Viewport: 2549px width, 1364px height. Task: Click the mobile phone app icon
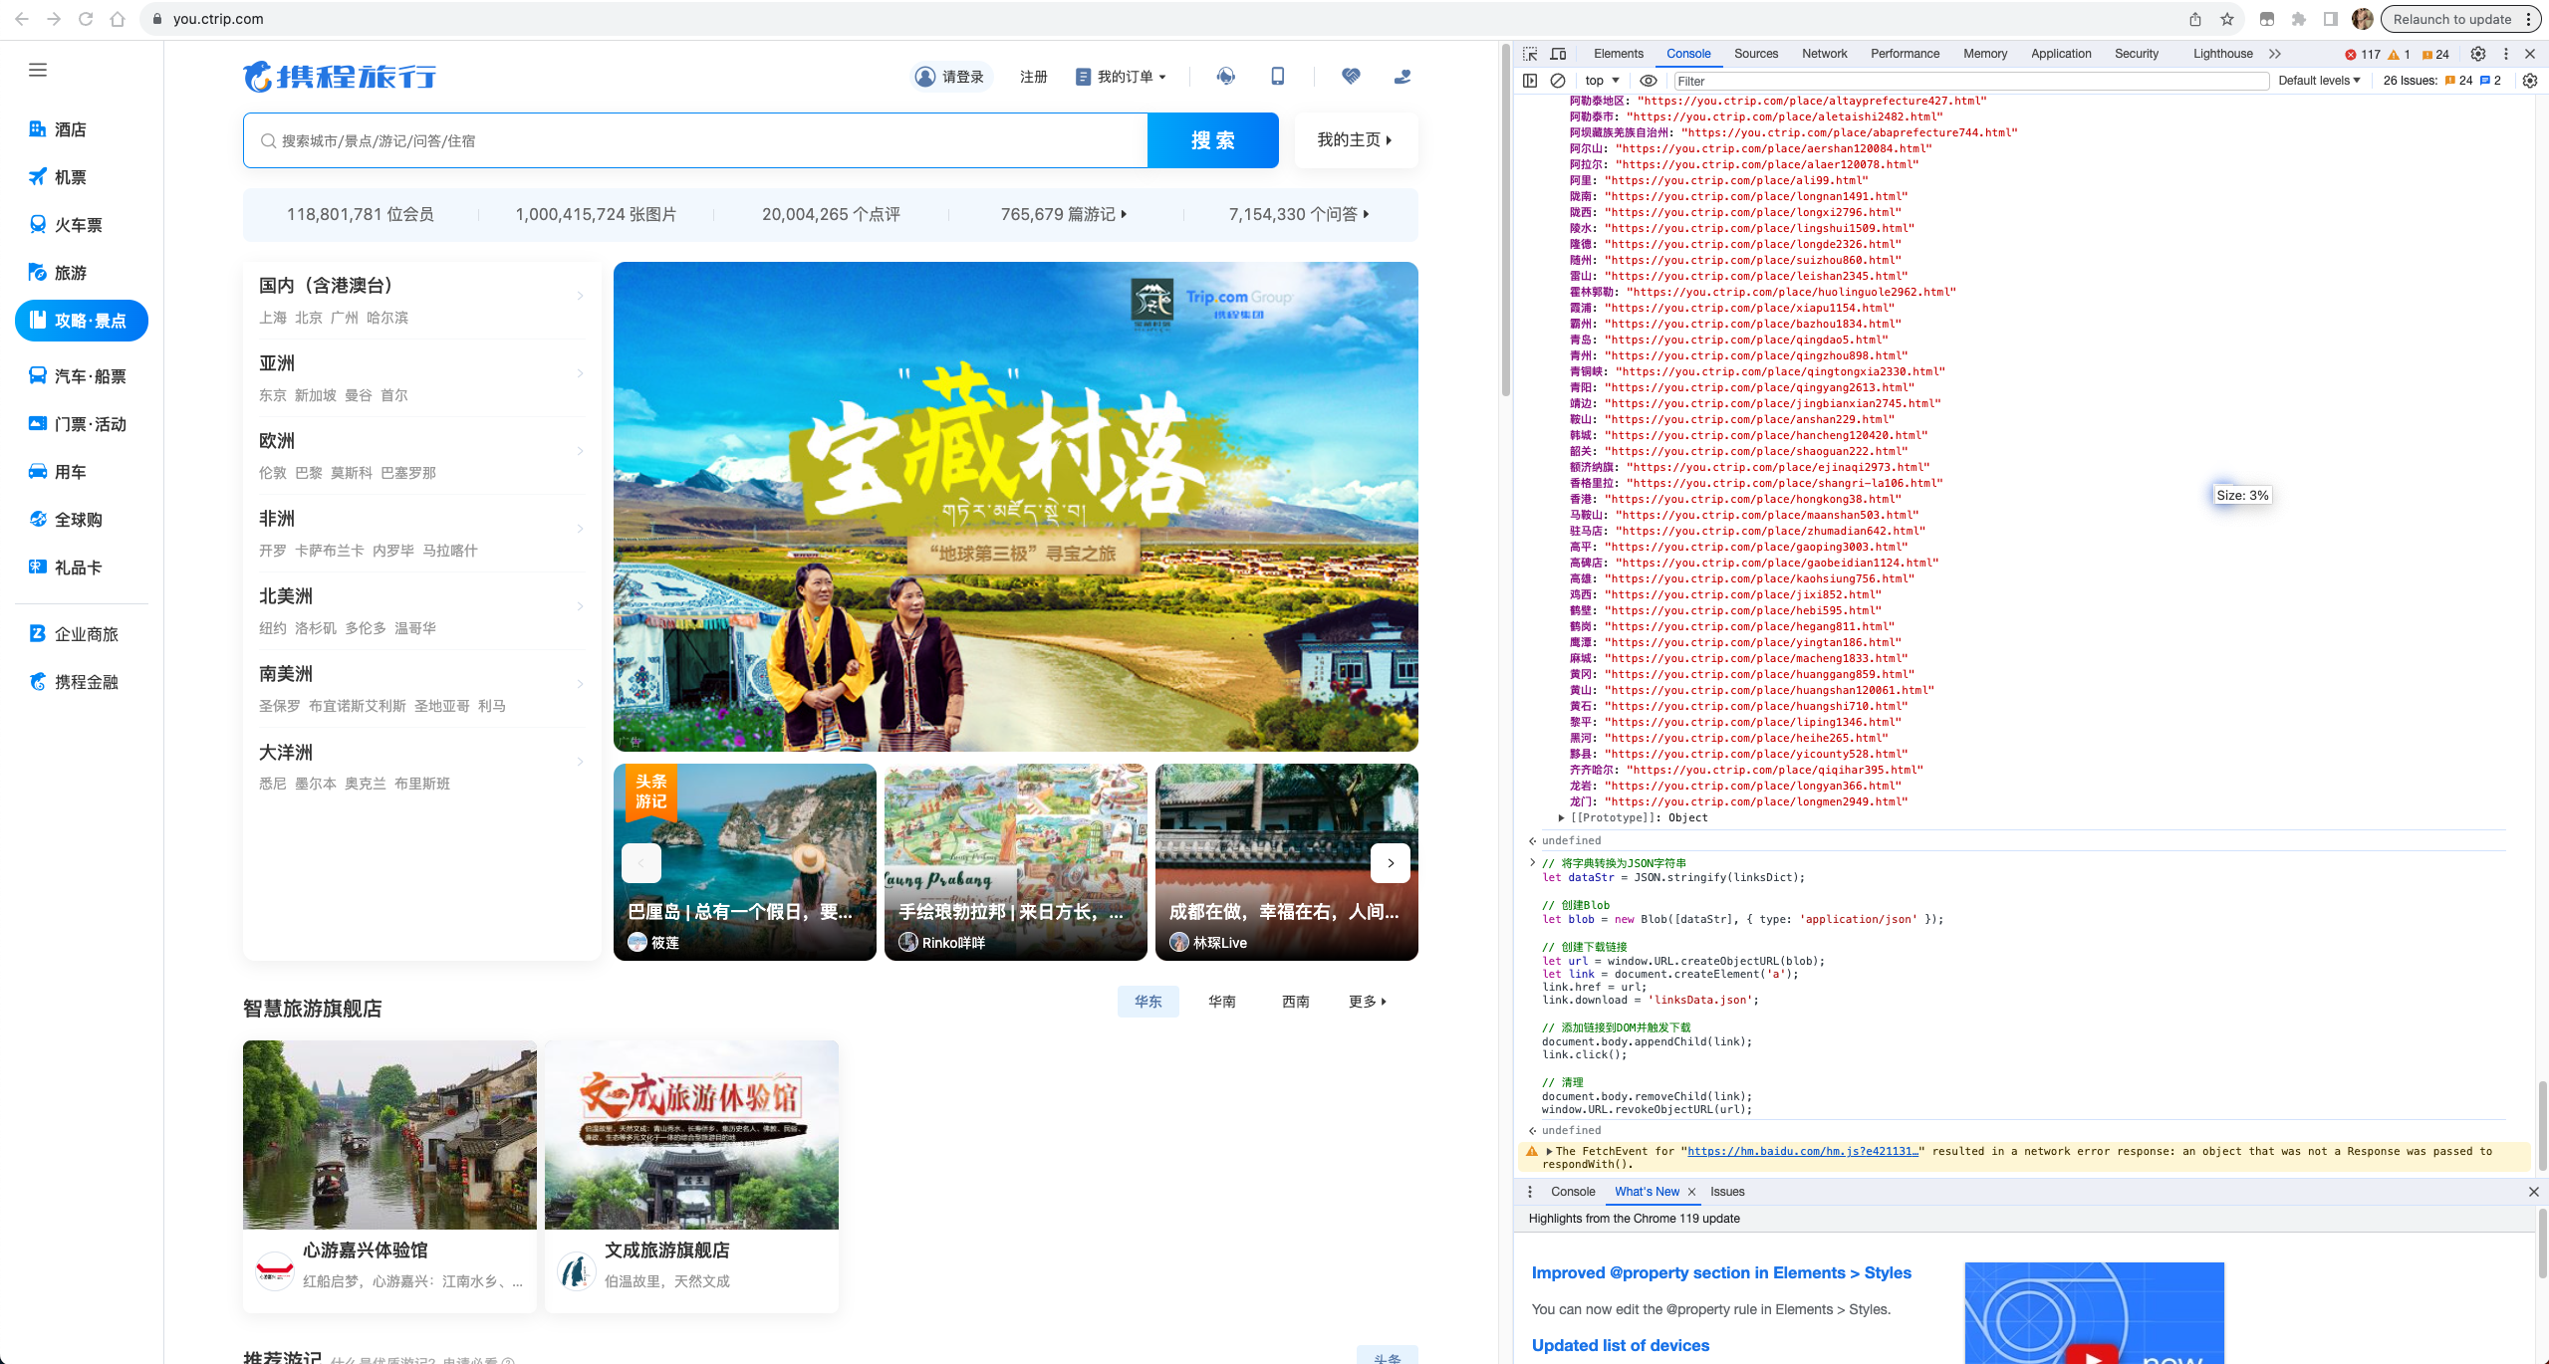pos(1278,76)
